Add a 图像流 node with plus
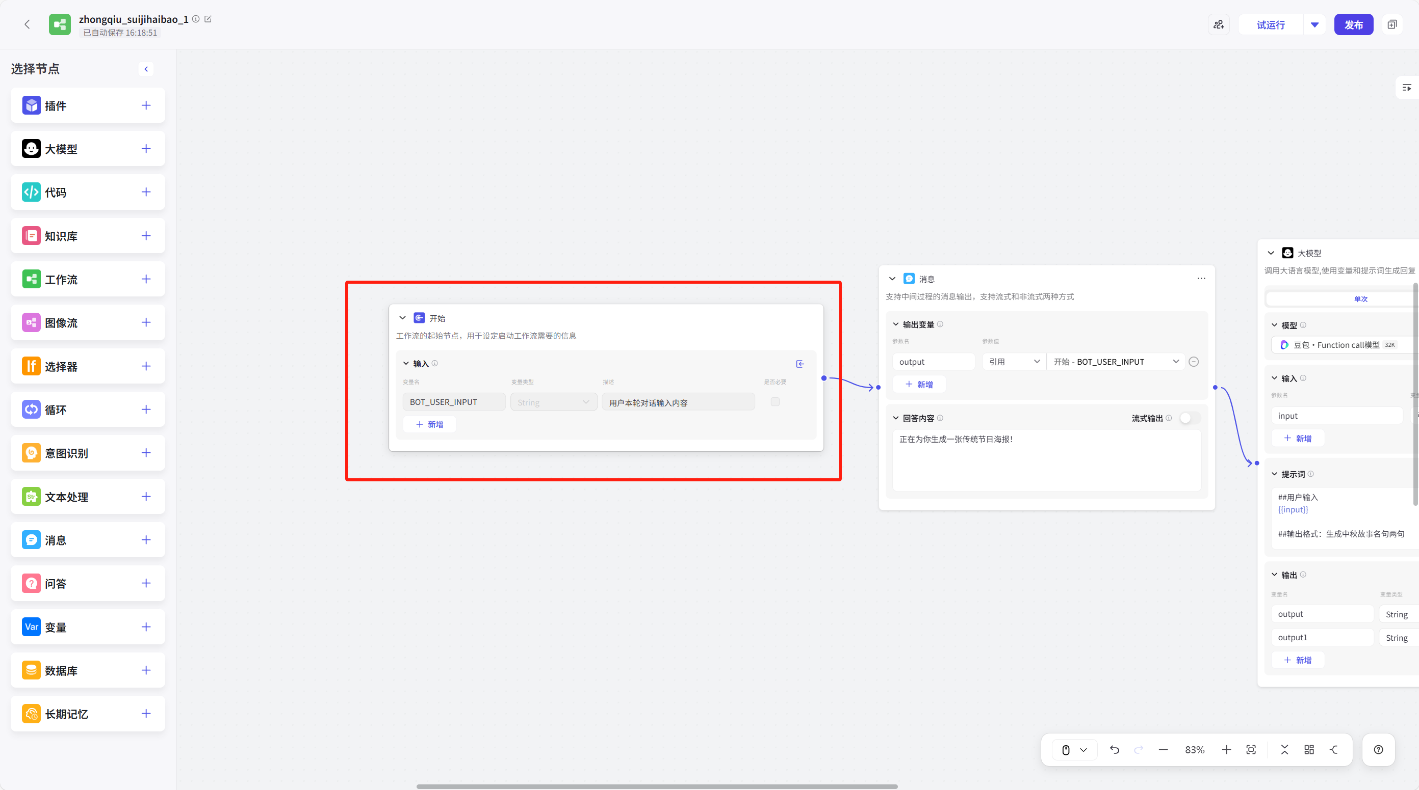 pyautogui.click(x=146, y=322)
